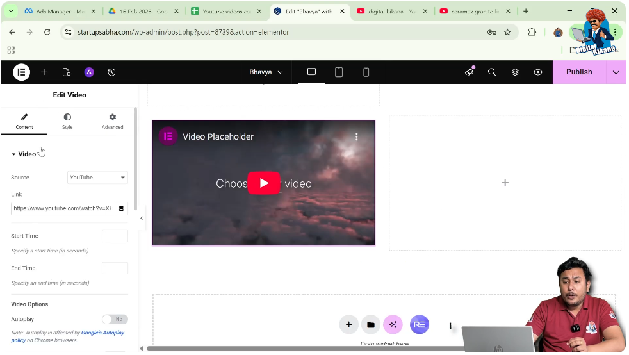Open template library folder icon
The image size is (629, 355).
click(371, 325)
